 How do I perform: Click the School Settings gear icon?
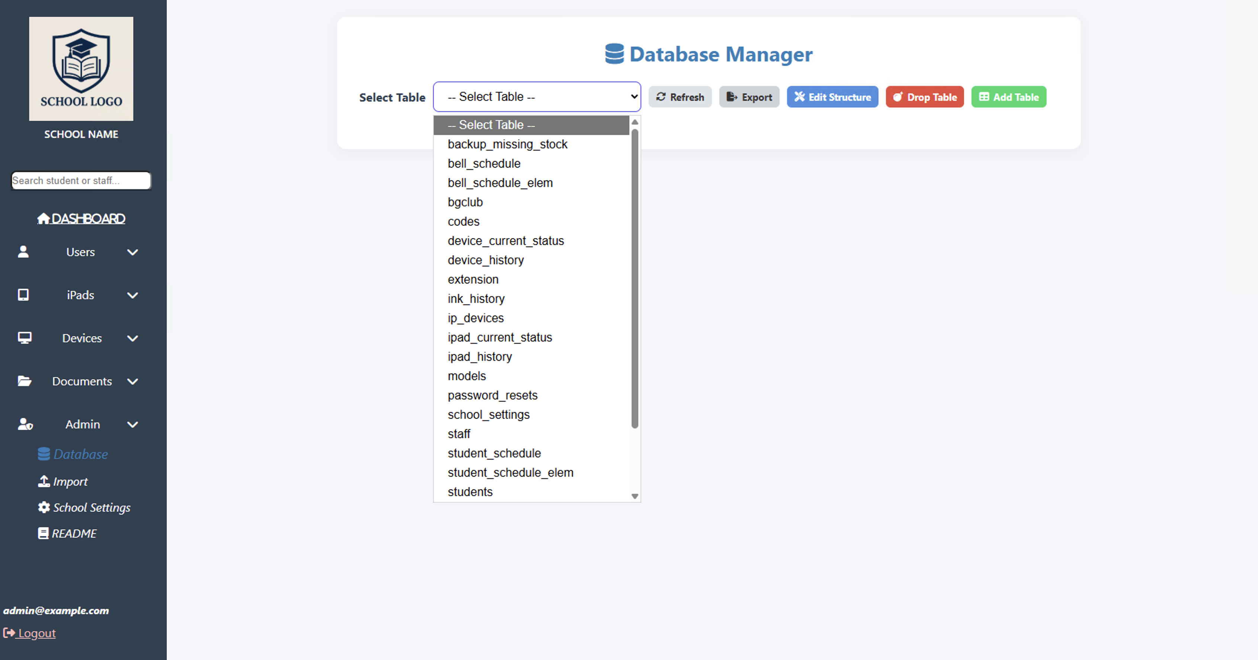pyautogui.click(x=44, y=507)
